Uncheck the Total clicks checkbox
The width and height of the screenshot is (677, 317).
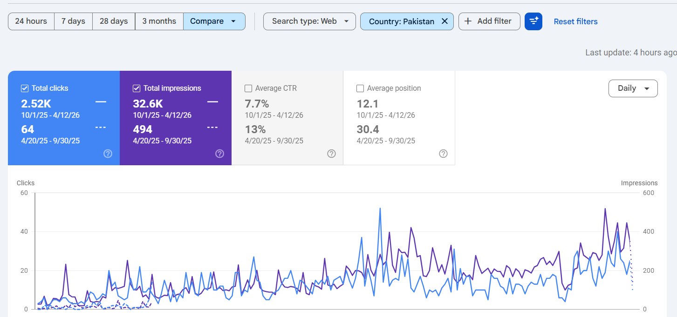[x=25, y=88]
